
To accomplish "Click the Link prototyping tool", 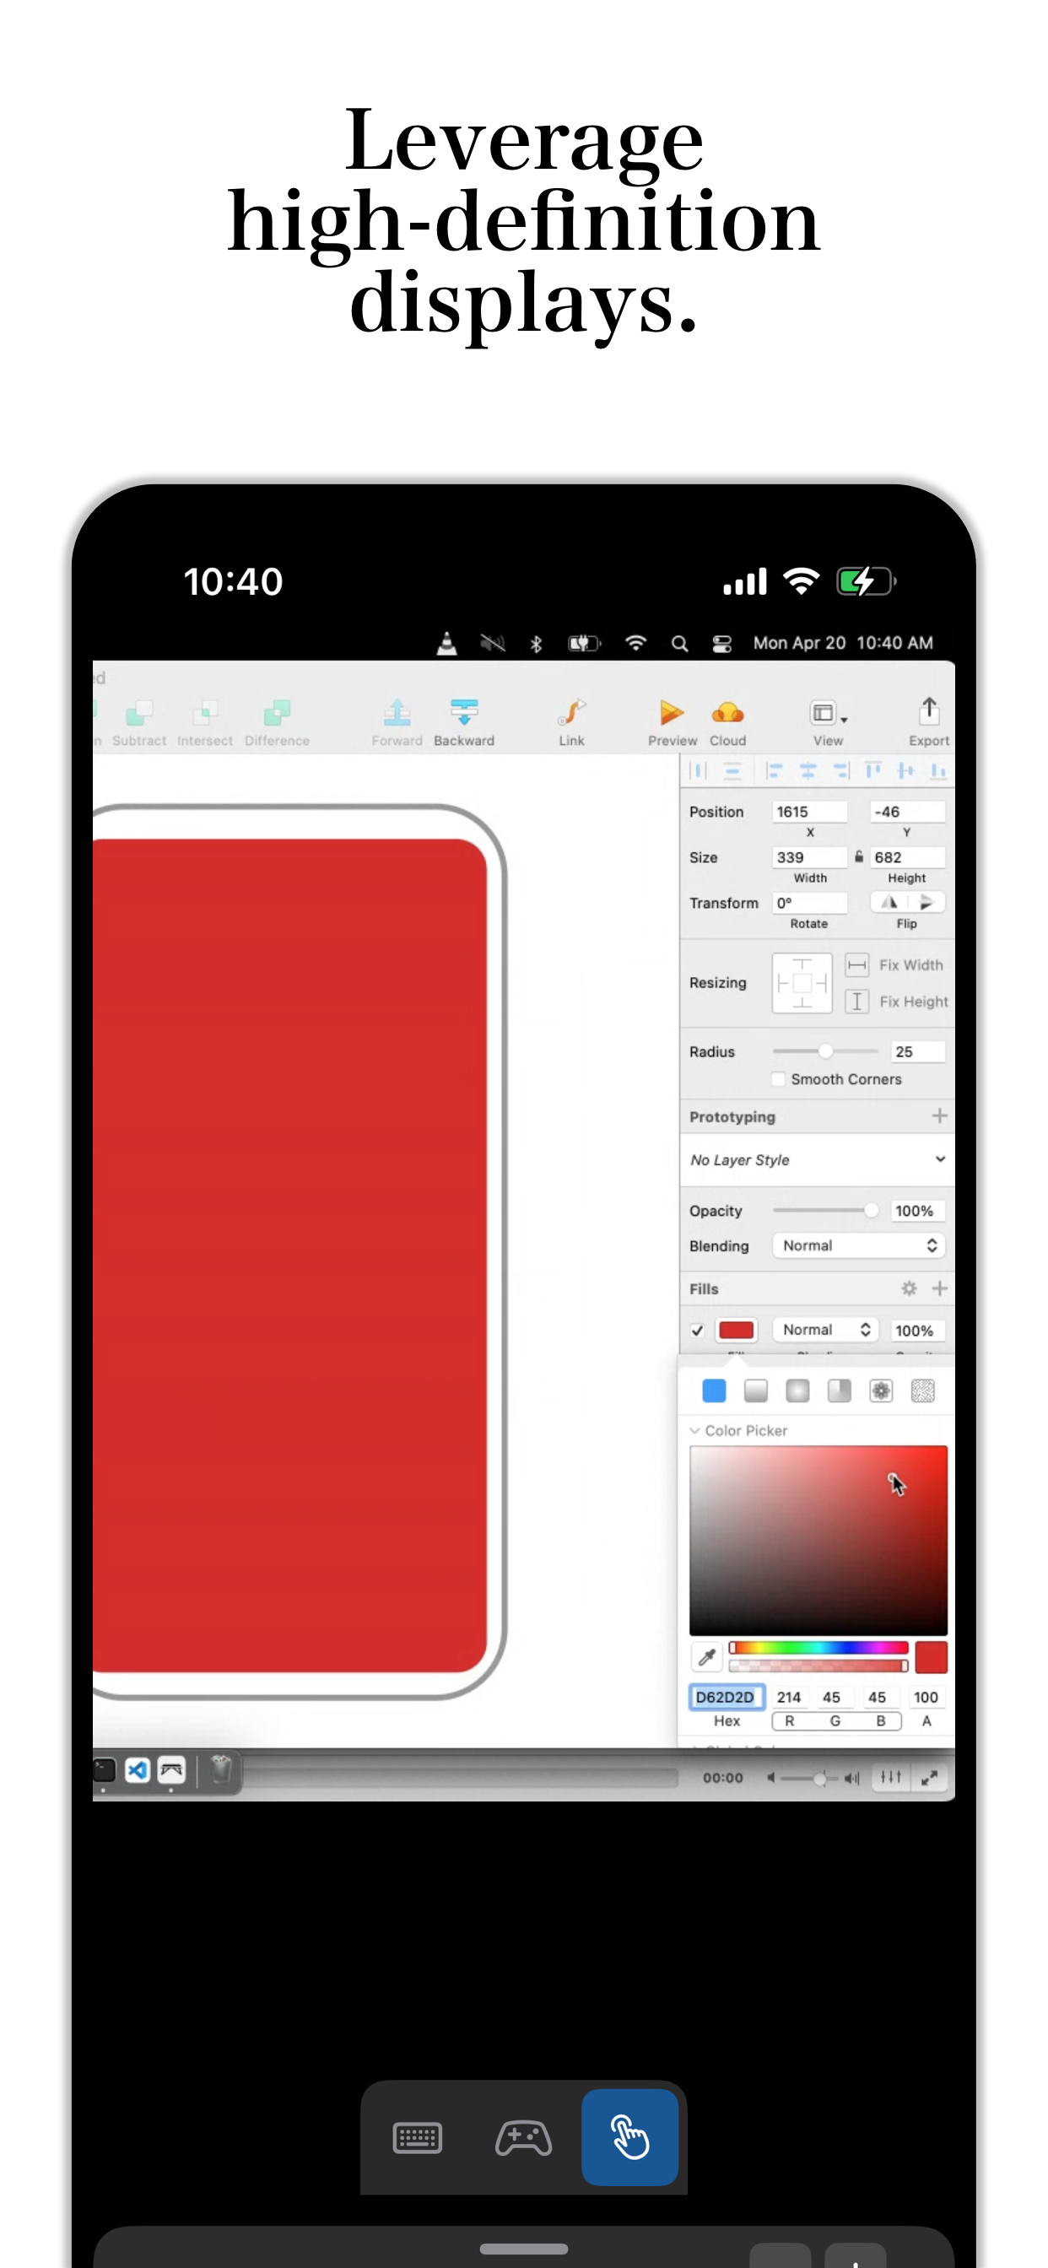I will pos(571,723).
